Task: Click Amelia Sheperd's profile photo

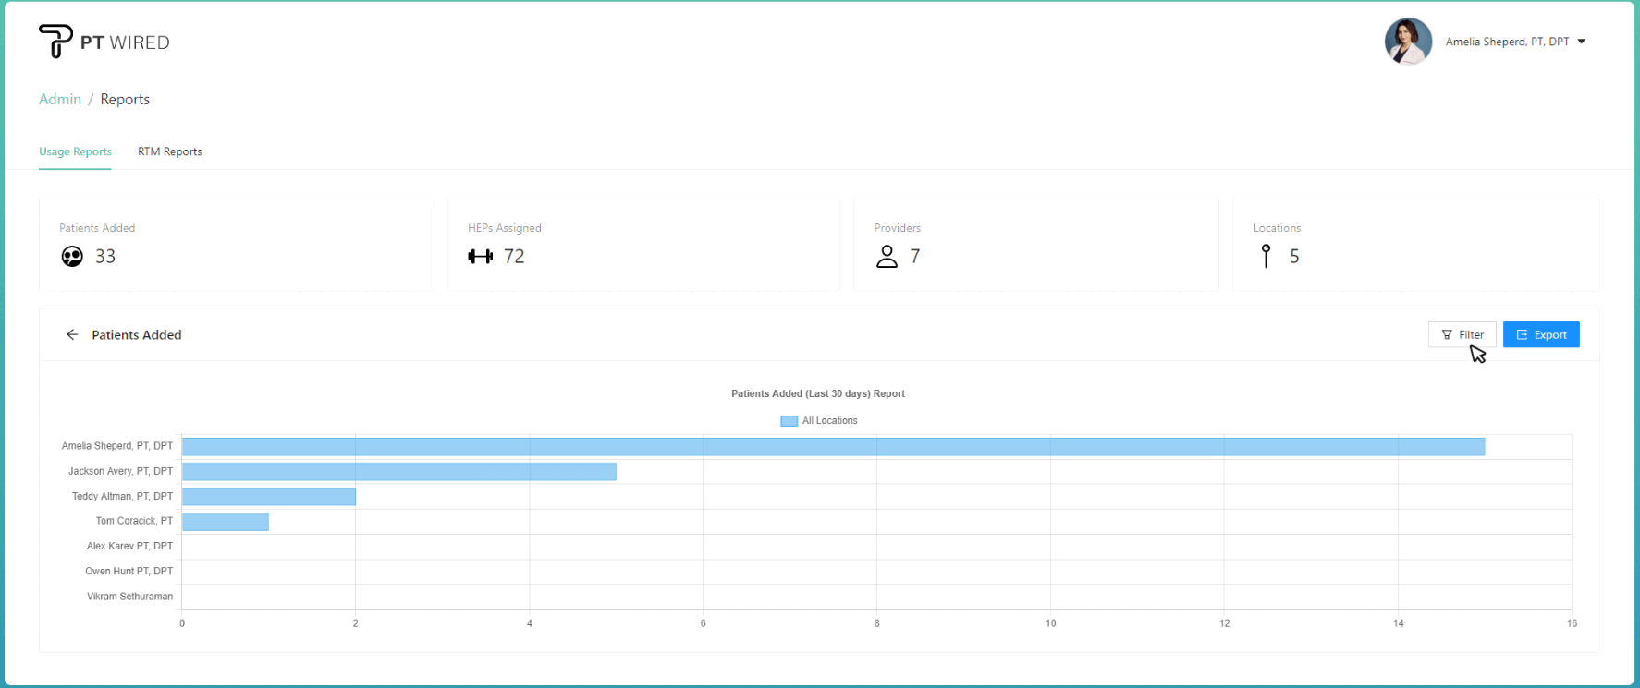Action: pos(1408,42)
